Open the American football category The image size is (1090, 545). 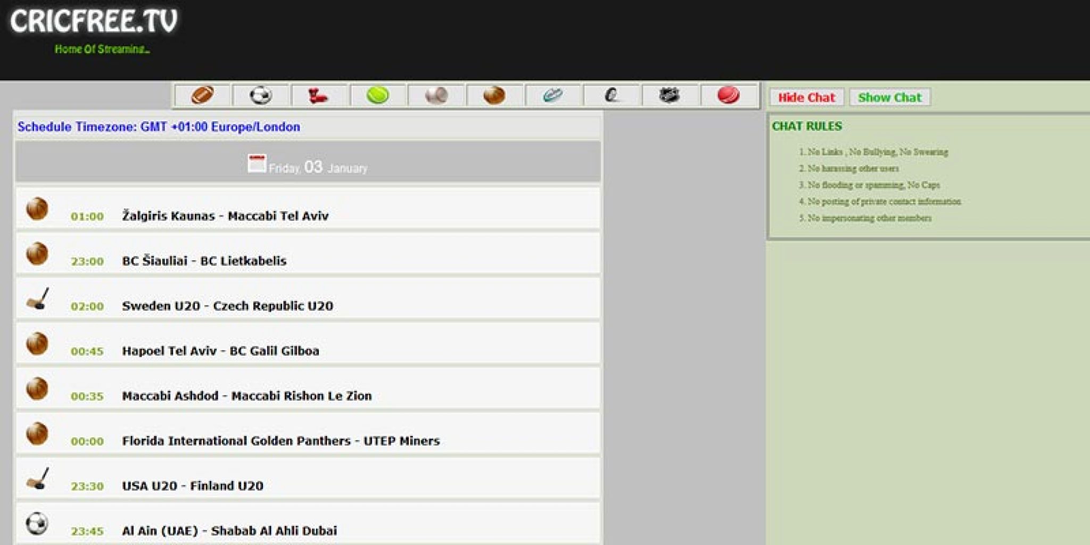pyautogui.click(x=202, y=96)
